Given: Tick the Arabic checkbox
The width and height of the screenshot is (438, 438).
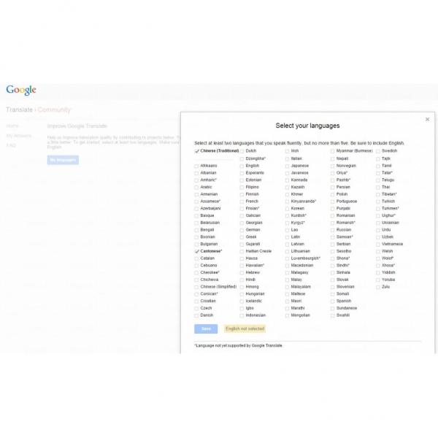Looking at the screenshot, I should click(x=196, y=188).
